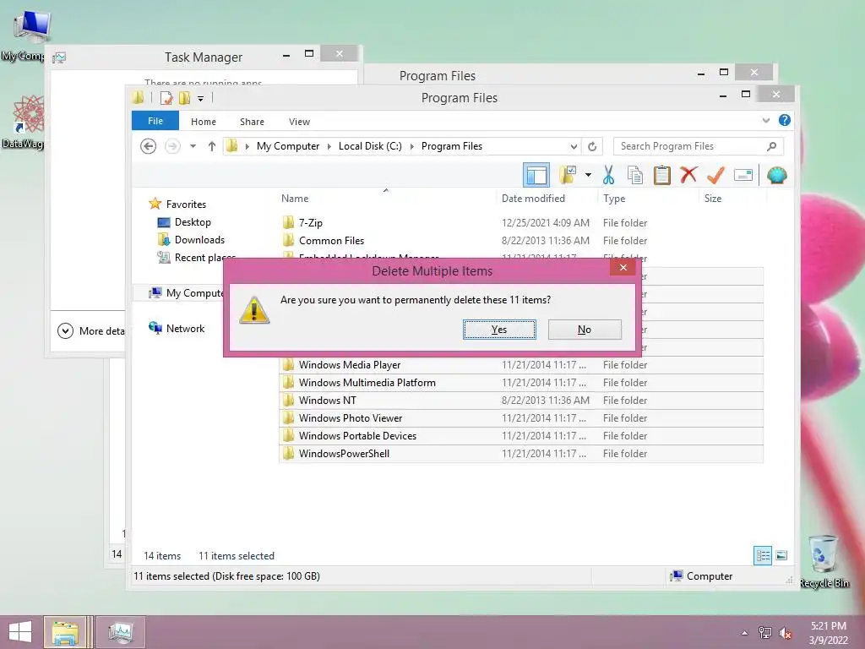Click the orange checkmark Properties icon
The image size is (865, 649).
click(715, 175)
